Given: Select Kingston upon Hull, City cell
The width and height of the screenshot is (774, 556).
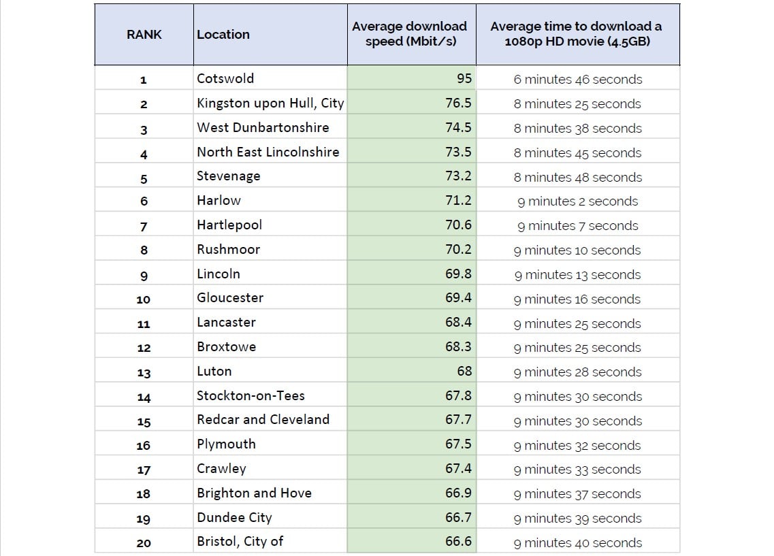Looking at the screenshot, I should pos(270,103).
